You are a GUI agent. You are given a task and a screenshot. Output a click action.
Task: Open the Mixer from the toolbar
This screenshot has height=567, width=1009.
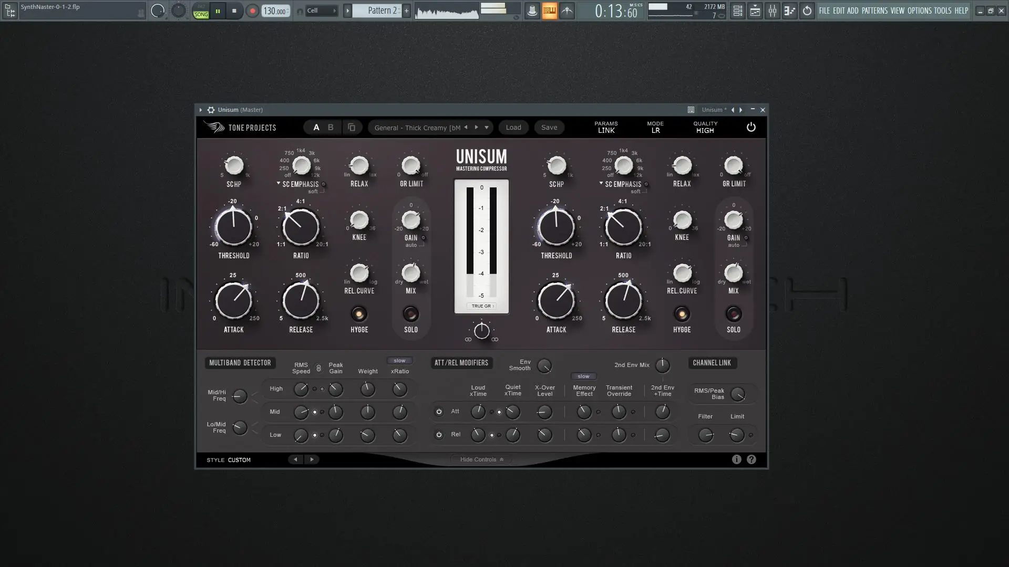click(773, 10)
